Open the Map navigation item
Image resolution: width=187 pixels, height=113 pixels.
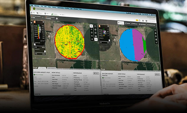pyautogui.click(x=33, y=13)
